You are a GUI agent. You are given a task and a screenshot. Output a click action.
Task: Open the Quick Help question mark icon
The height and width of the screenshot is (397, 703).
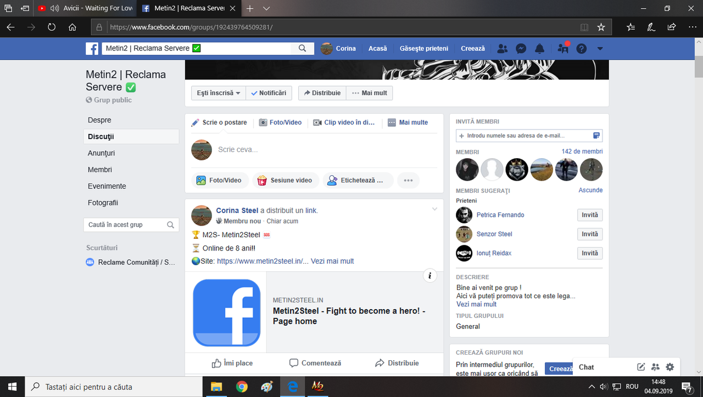click(x=582, y=48)
